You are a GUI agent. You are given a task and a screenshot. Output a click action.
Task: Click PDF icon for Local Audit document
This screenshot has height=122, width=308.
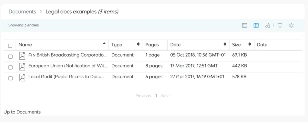pos(22,77)
